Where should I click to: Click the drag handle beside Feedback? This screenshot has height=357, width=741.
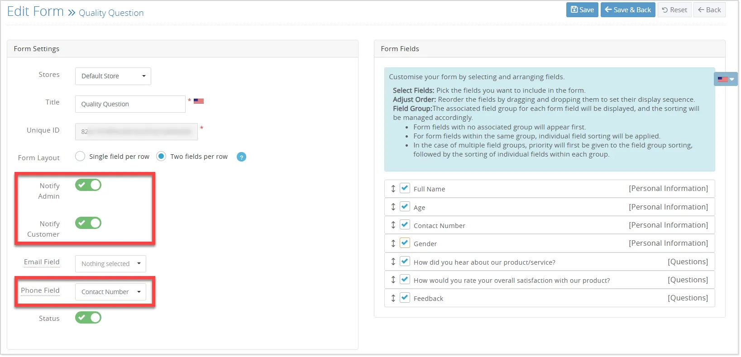[x=393, y=298]
